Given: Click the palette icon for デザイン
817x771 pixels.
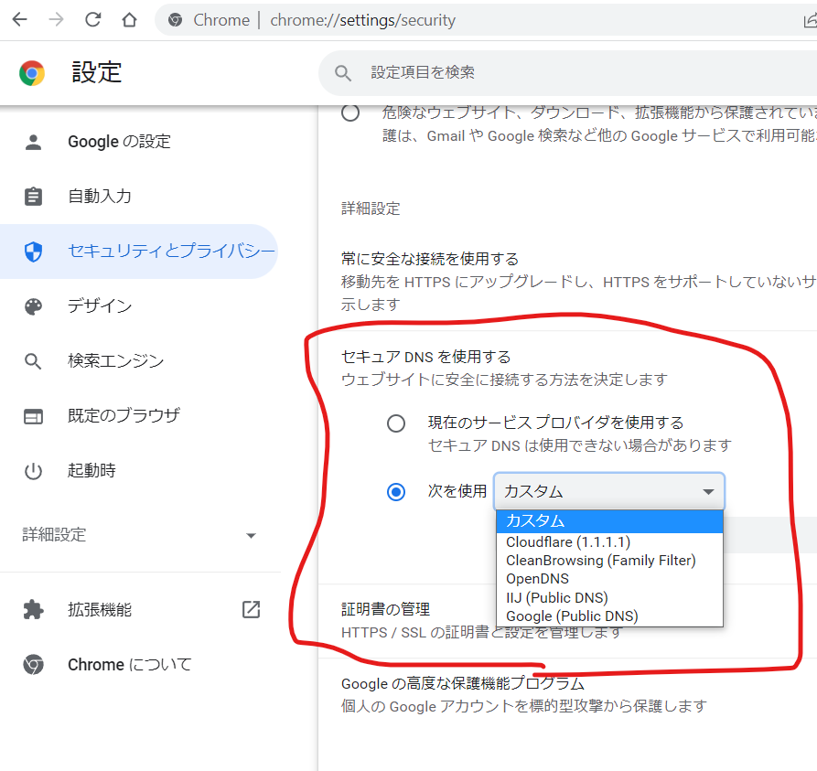Looking at the screenshot, I should point(33,306).
